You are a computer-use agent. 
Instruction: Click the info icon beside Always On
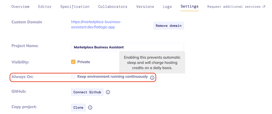[152, 78]
